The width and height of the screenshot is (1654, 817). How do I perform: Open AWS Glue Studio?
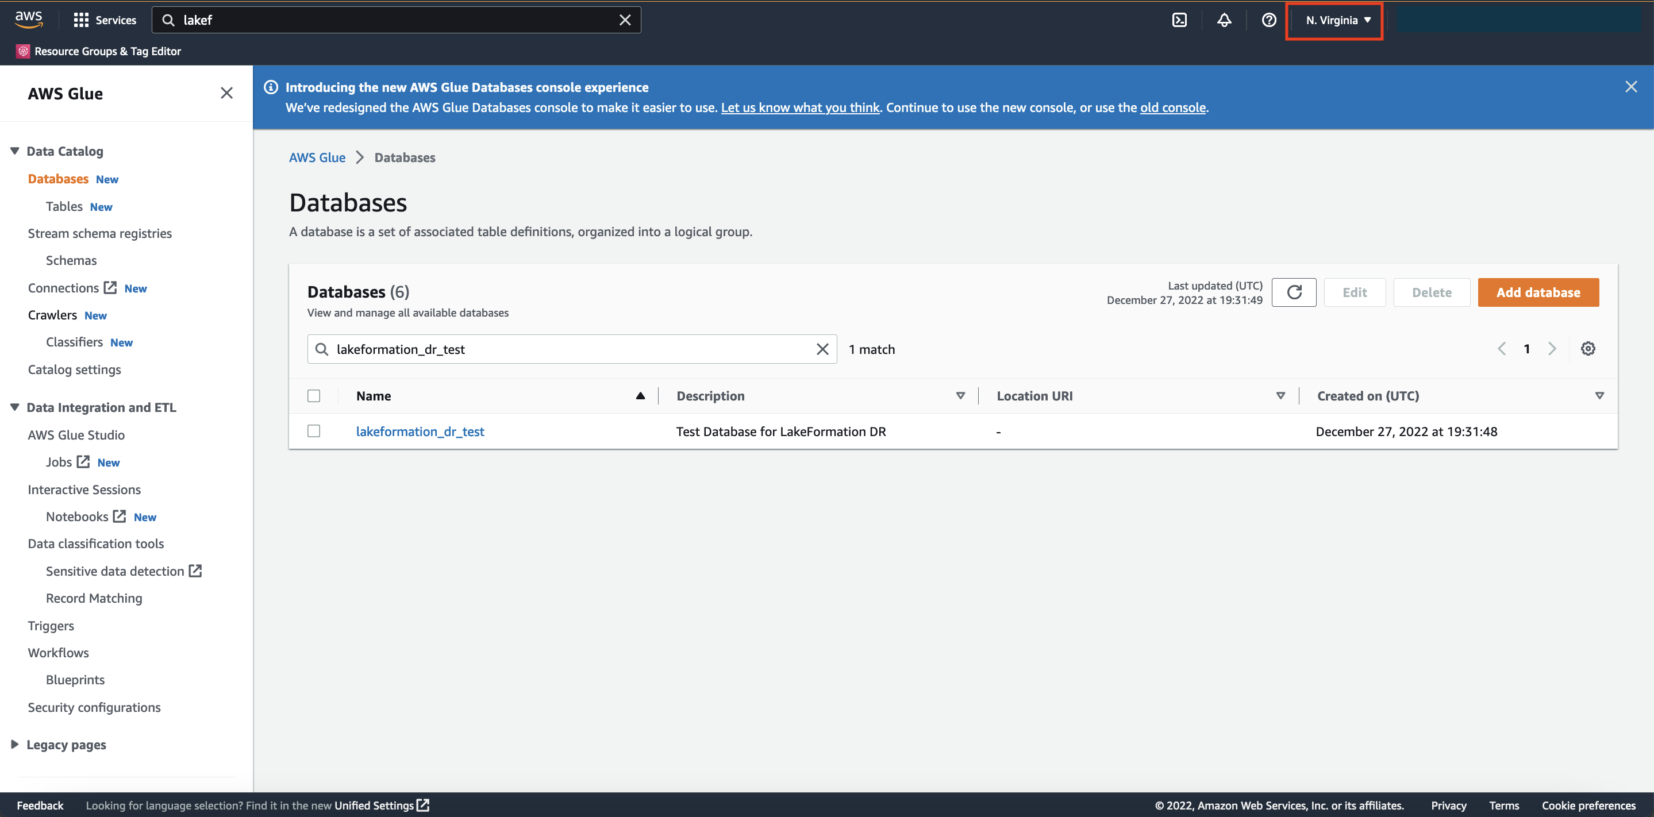point(76,435)
